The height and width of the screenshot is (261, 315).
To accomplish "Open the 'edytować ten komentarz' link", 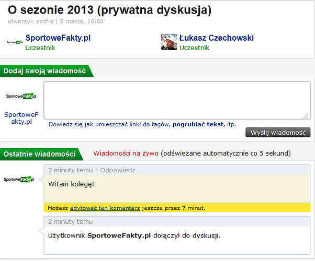I will (x=105, y=208).
